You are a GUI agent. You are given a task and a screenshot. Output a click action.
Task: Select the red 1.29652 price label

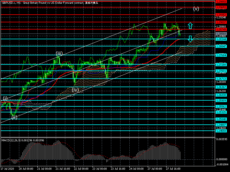[221, 7]
